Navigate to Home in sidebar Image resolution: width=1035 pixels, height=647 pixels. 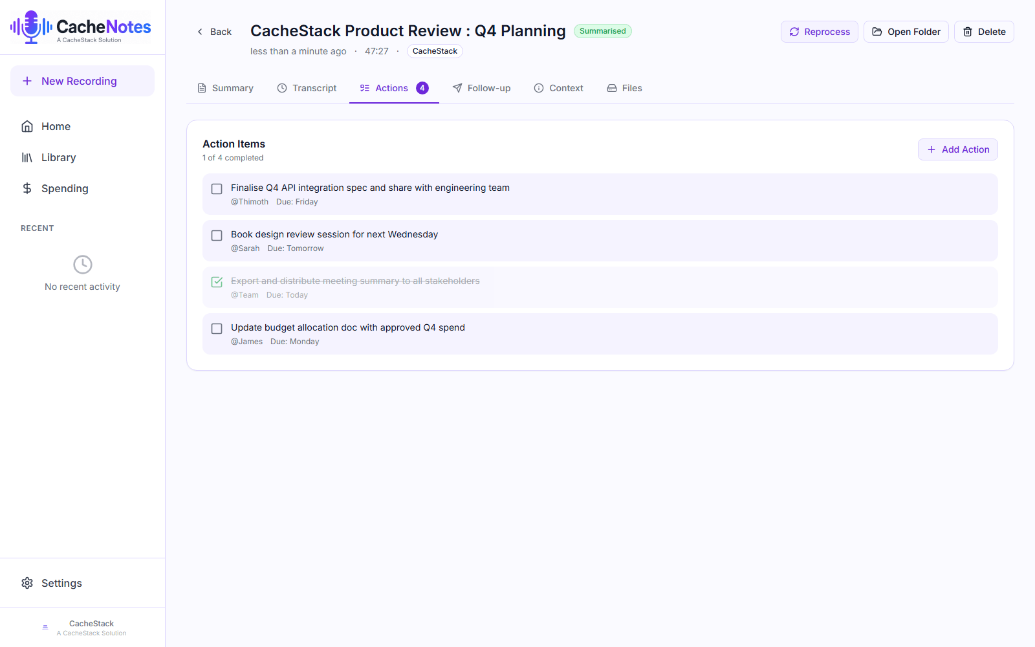[x=82, y=126]
